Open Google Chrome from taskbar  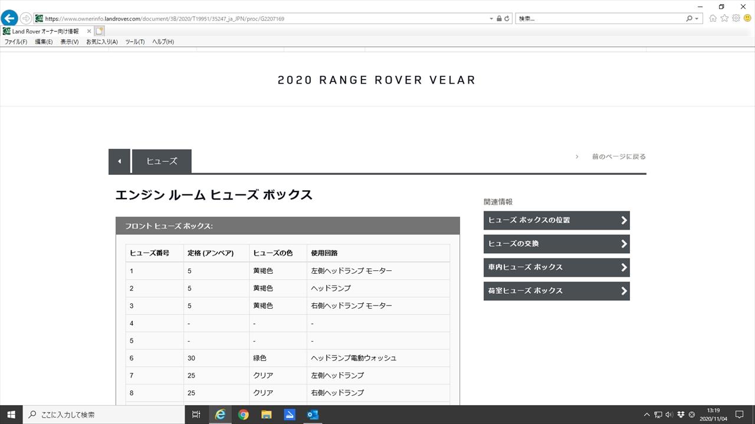[x=243, y=415]
